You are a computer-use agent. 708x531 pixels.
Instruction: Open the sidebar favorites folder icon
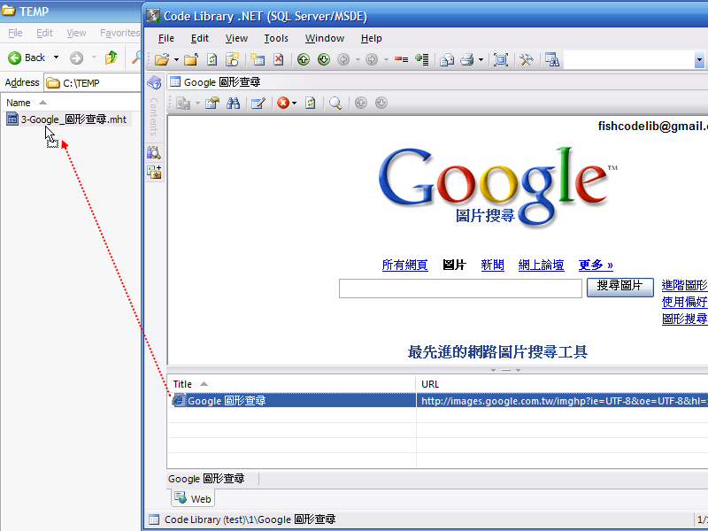click(153, 172)
